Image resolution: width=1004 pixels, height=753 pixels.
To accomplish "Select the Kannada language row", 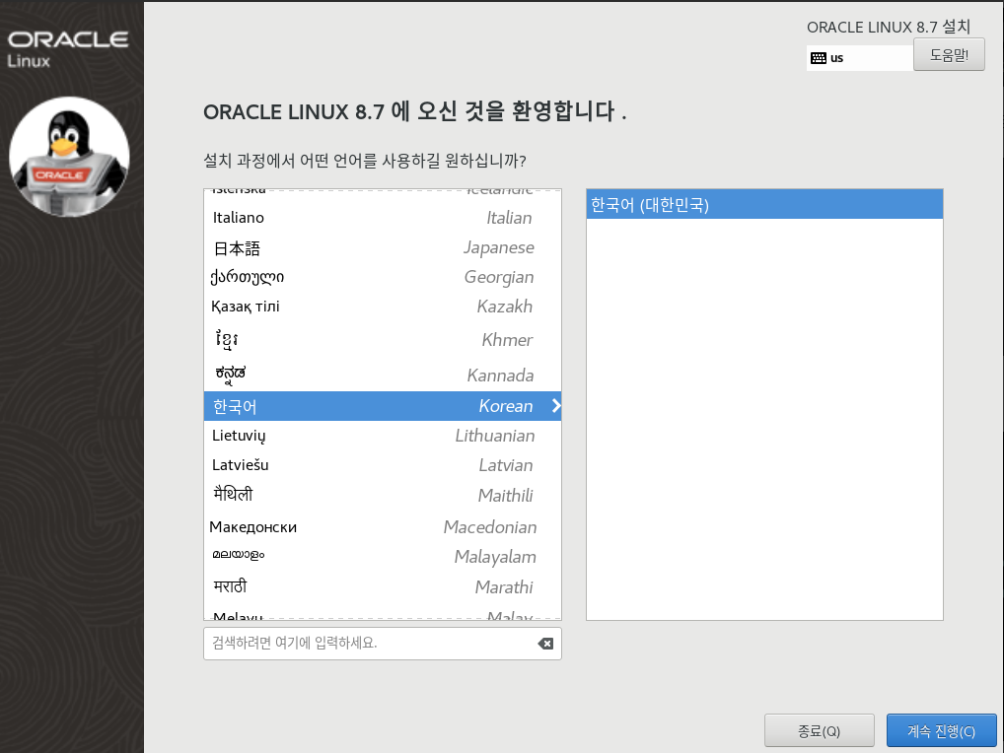I will click(x=383, y=375).
